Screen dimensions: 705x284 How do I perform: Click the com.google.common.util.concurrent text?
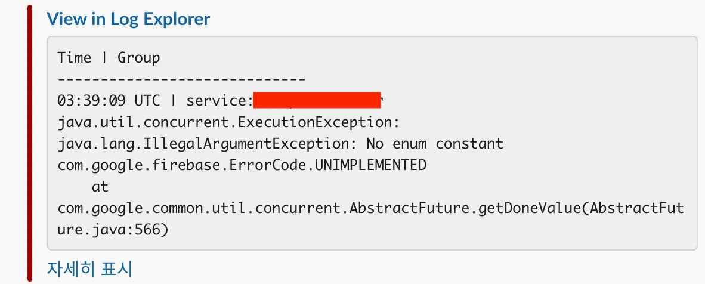tap(200, 208)
